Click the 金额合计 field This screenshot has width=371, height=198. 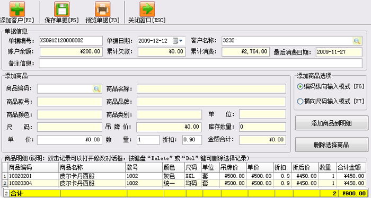pos(262,140)
